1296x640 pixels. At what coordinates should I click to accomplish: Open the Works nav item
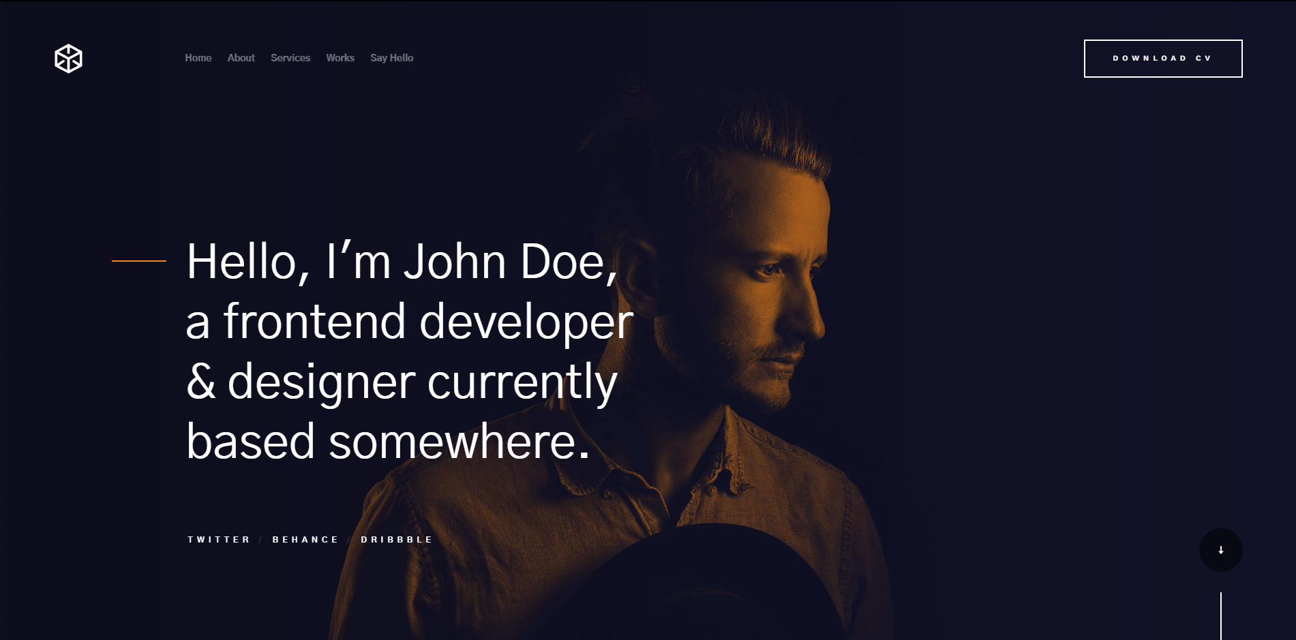click(340, 58)
